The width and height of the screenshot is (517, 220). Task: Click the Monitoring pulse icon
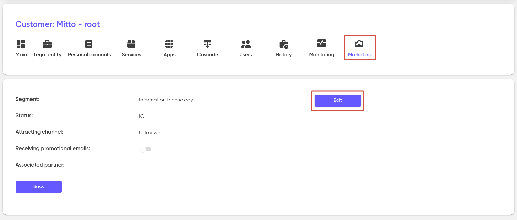click(321, 43)
